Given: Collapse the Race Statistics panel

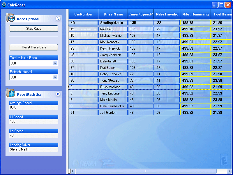Looking at the screenshot, I should click(58, 94).
